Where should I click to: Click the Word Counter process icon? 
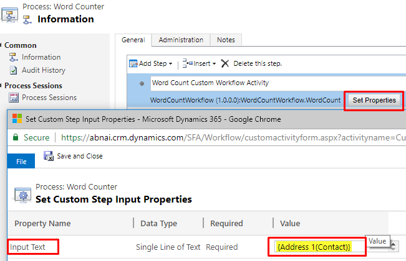(x=10, y=15)
